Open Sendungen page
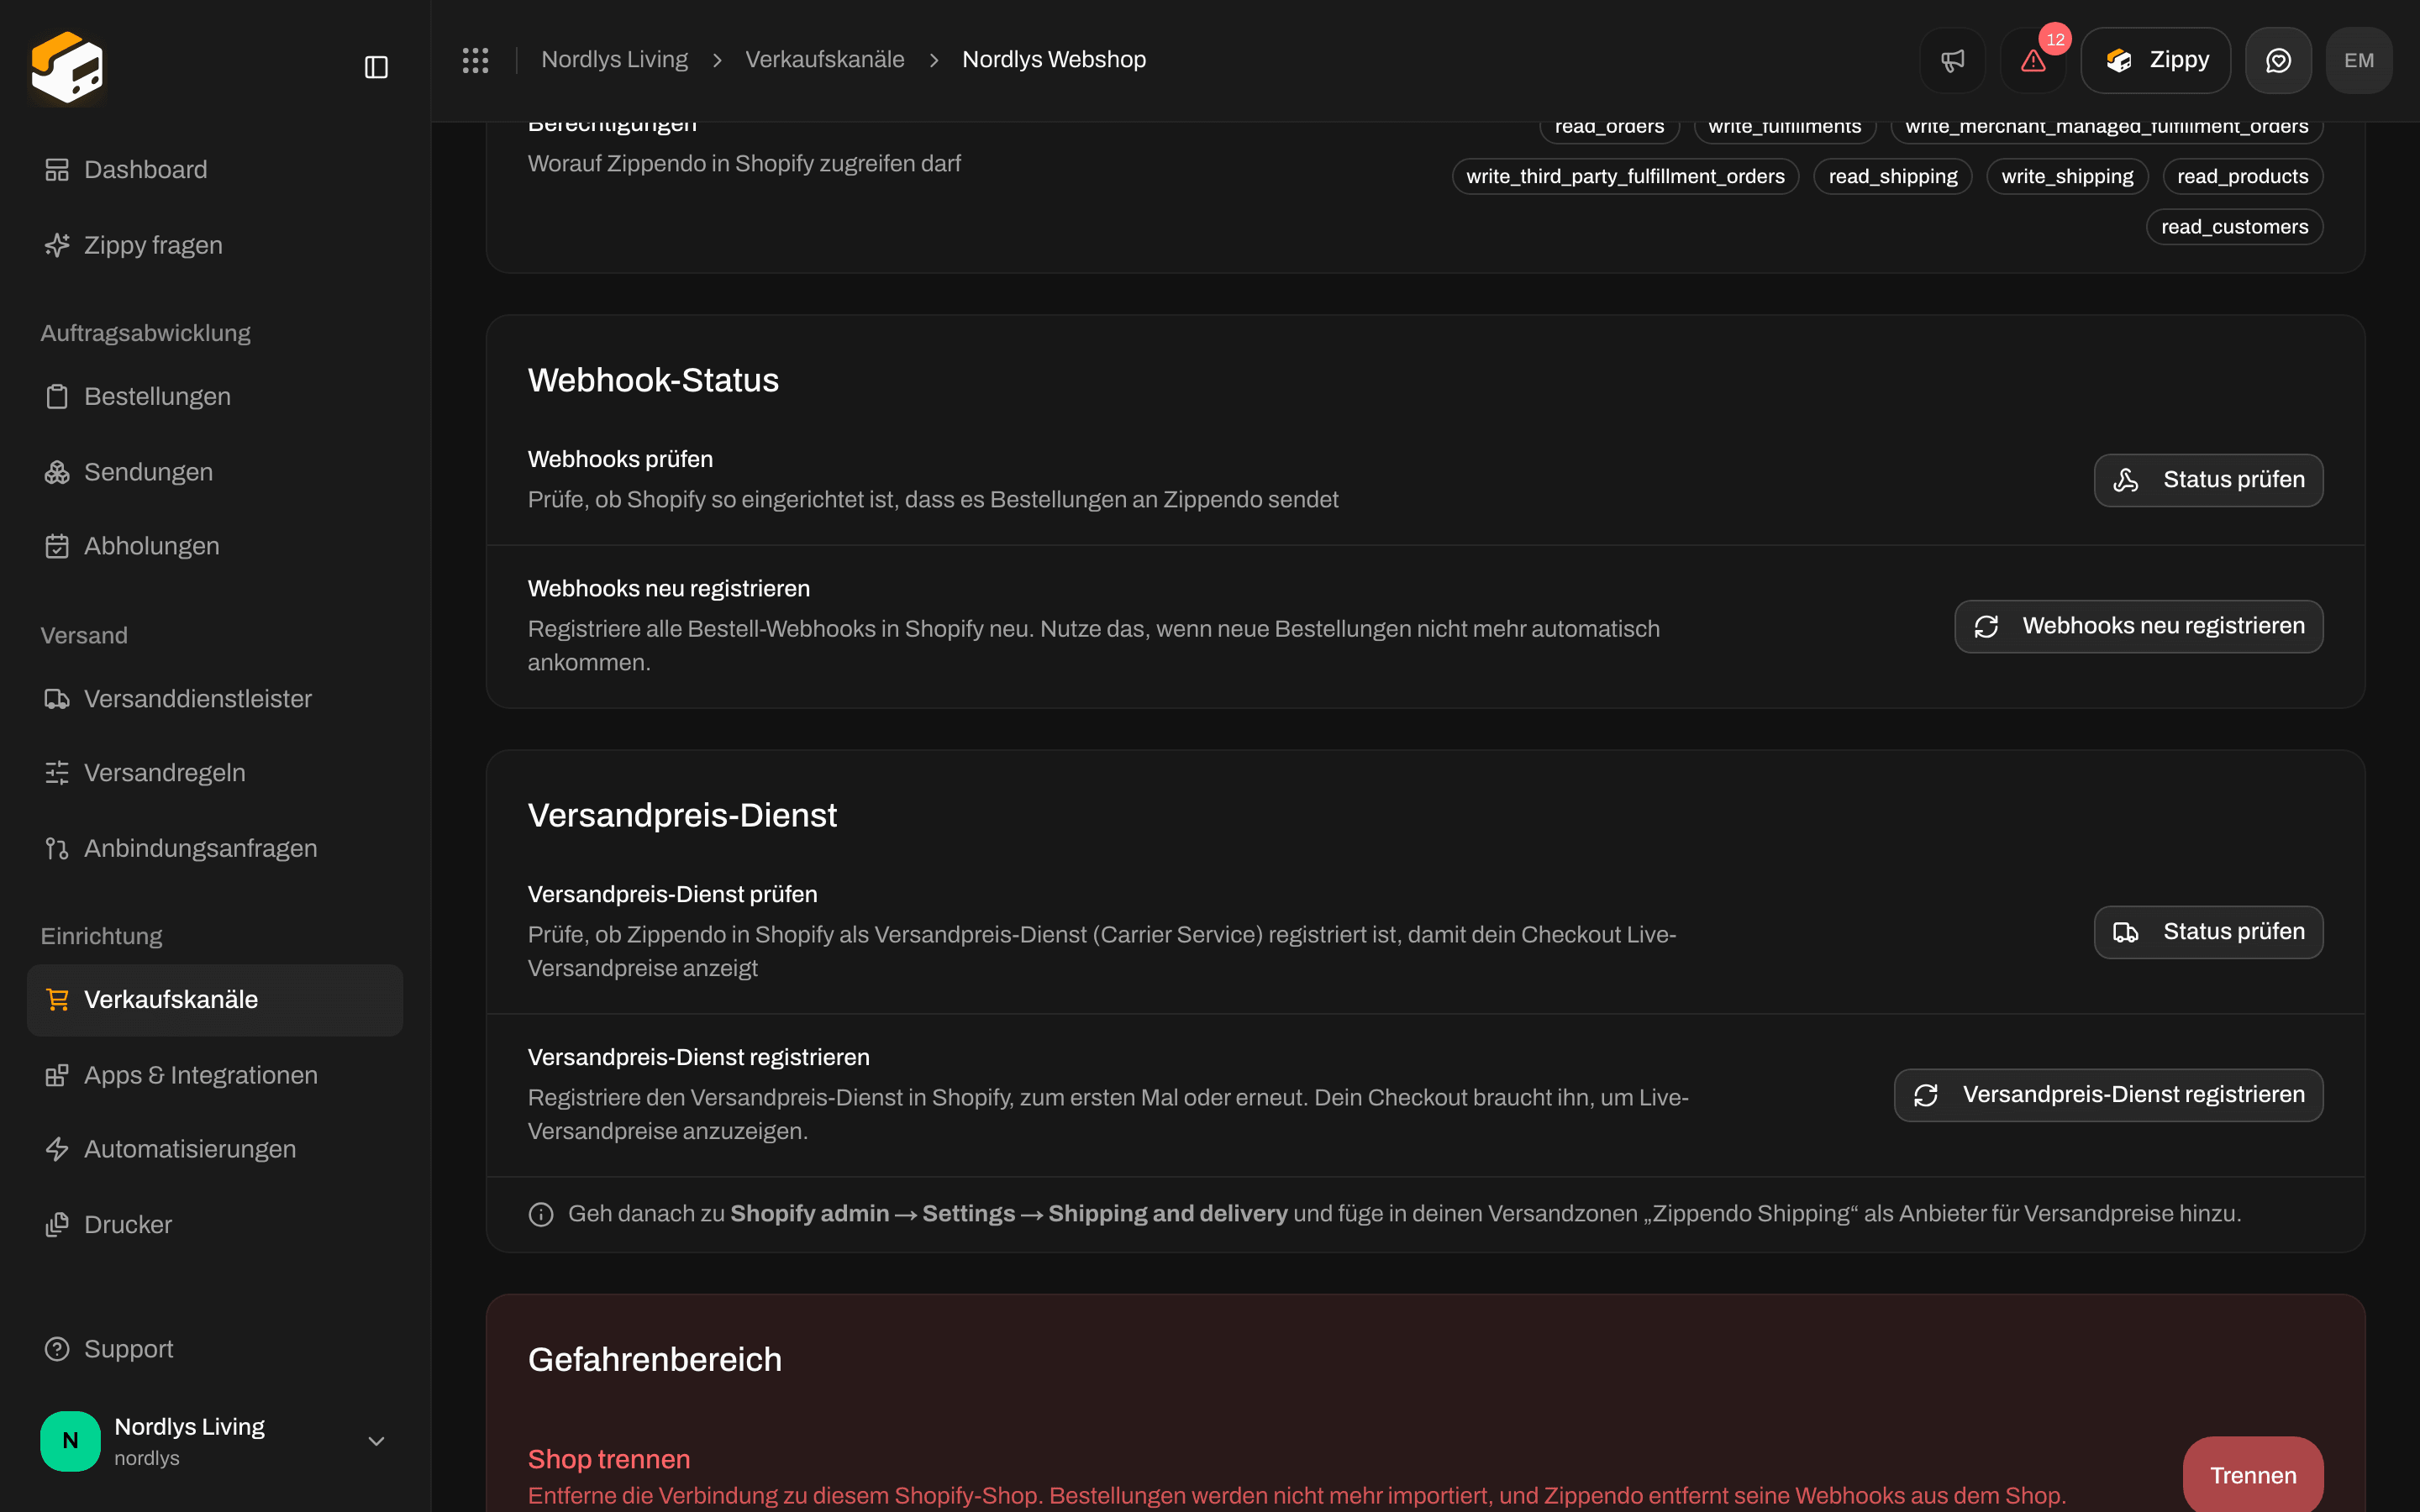Image resolution: width=2420 pixels, height=1512 pixels. 215,472
